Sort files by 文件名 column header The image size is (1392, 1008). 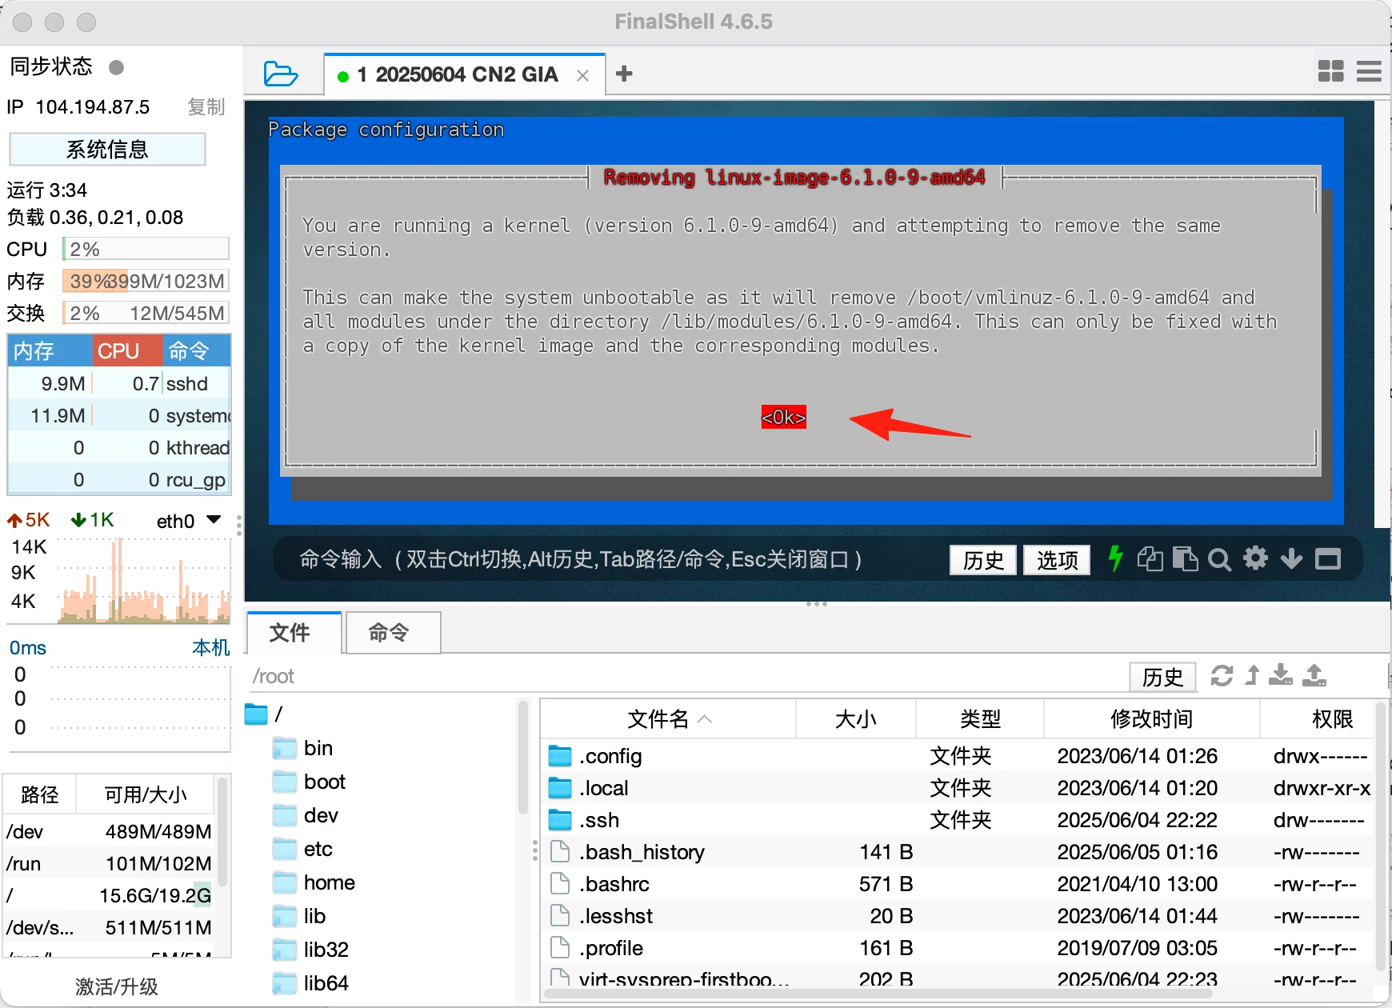669,719
